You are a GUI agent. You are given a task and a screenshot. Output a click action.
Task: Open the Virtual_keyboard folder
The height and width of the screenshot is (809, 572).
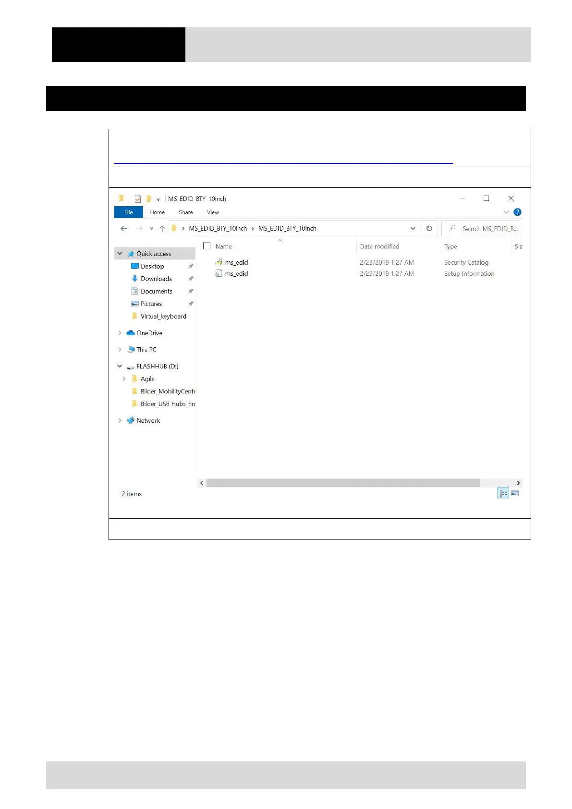(163, 316)
